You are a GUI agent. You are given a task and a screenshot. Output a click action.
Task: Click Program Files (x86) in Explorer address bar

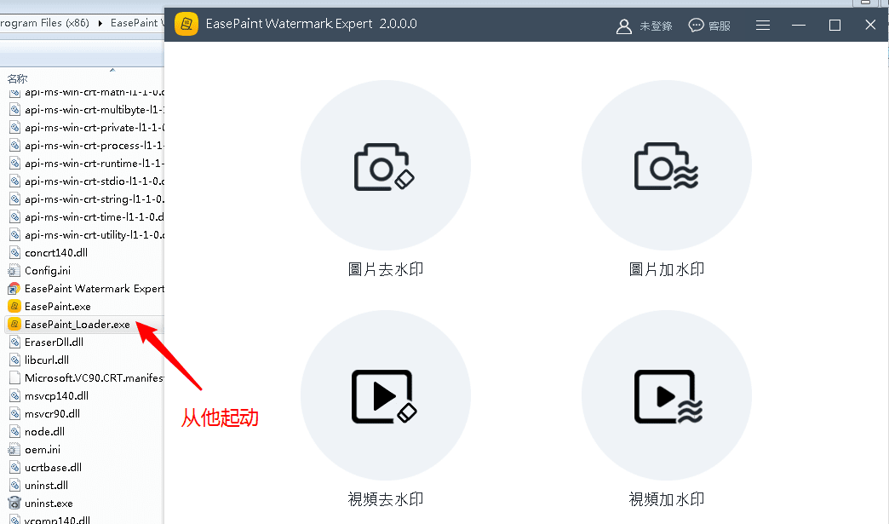tap(45, 23)
